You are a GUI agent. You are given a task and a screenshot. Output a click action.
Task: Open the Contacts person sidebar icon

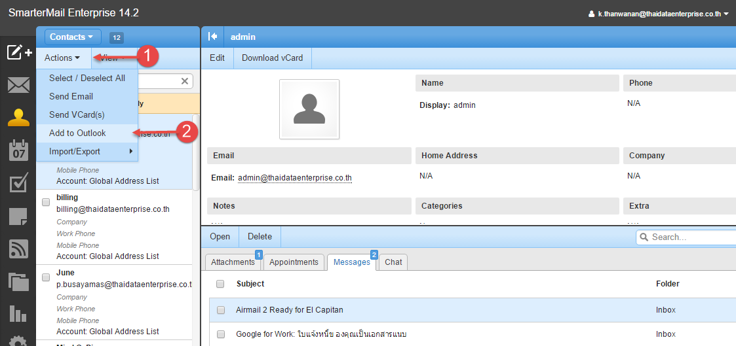(19, 118)
